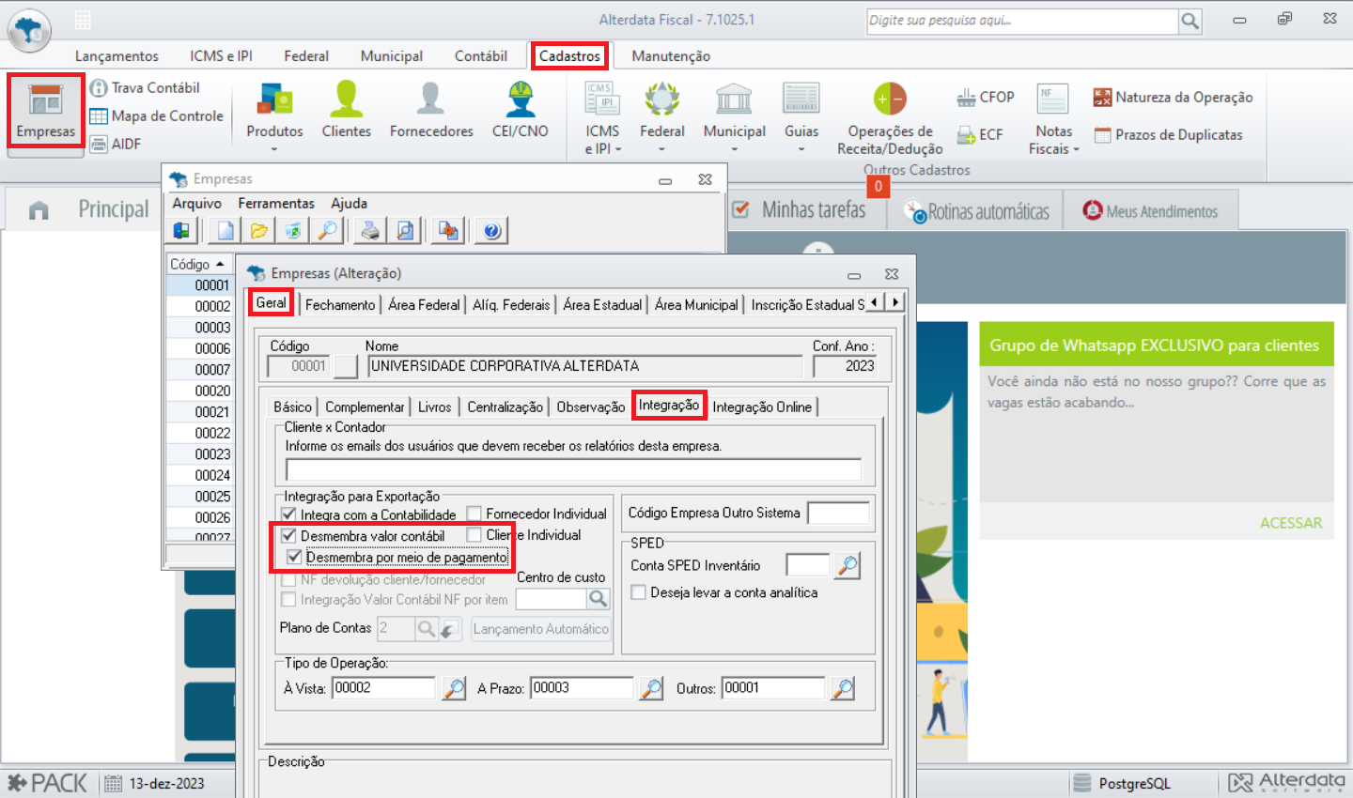Click the open folder icon in Empresas toolbar
Viewport: 1353px width, 798px height.
[259, 230]
